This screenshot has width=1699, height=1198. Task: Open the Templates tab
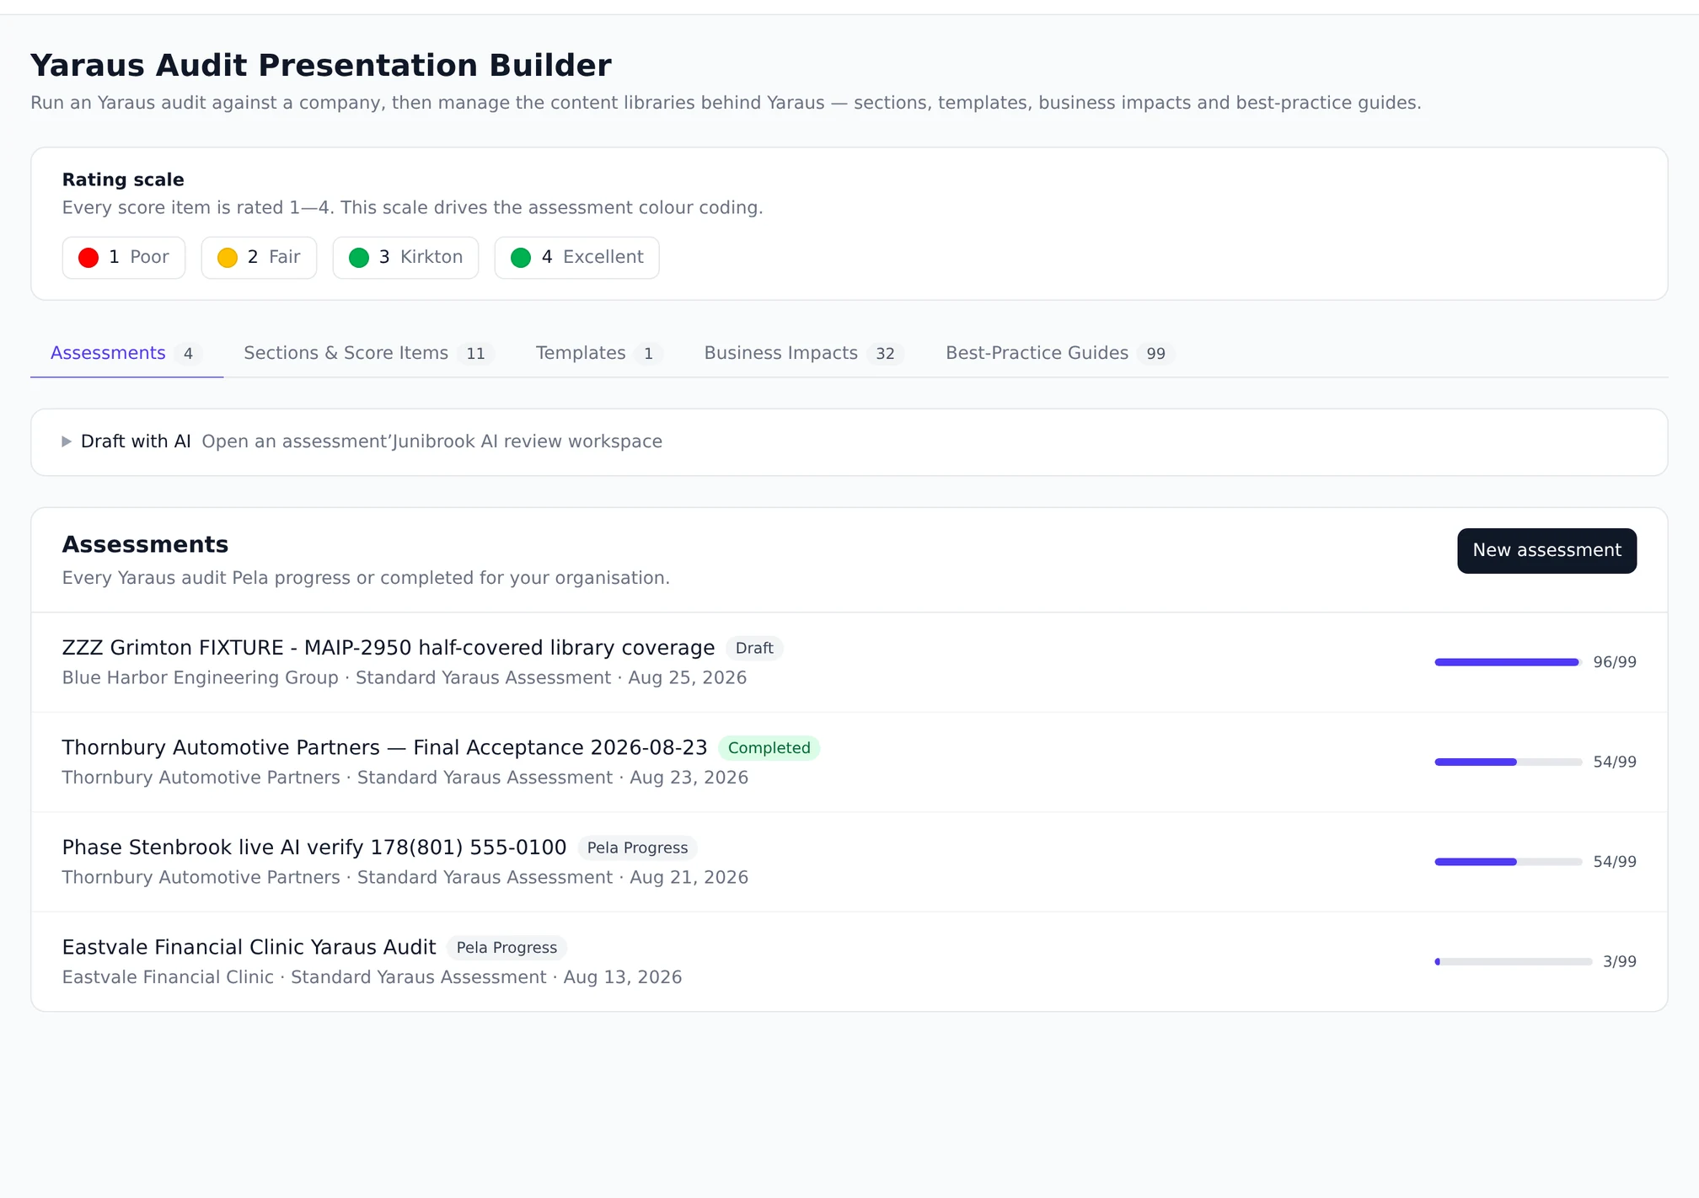pos(599,353)
